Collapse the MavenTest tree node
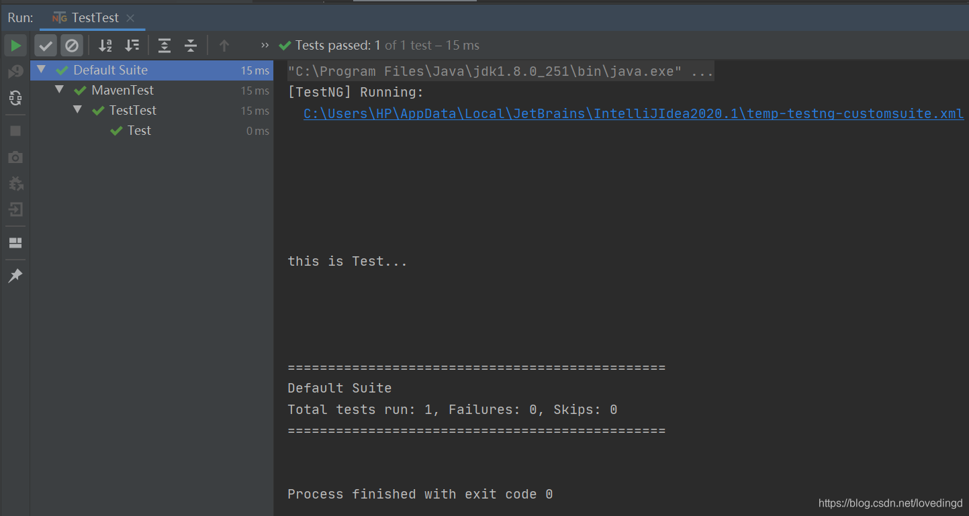 click(x=60, y=90)
